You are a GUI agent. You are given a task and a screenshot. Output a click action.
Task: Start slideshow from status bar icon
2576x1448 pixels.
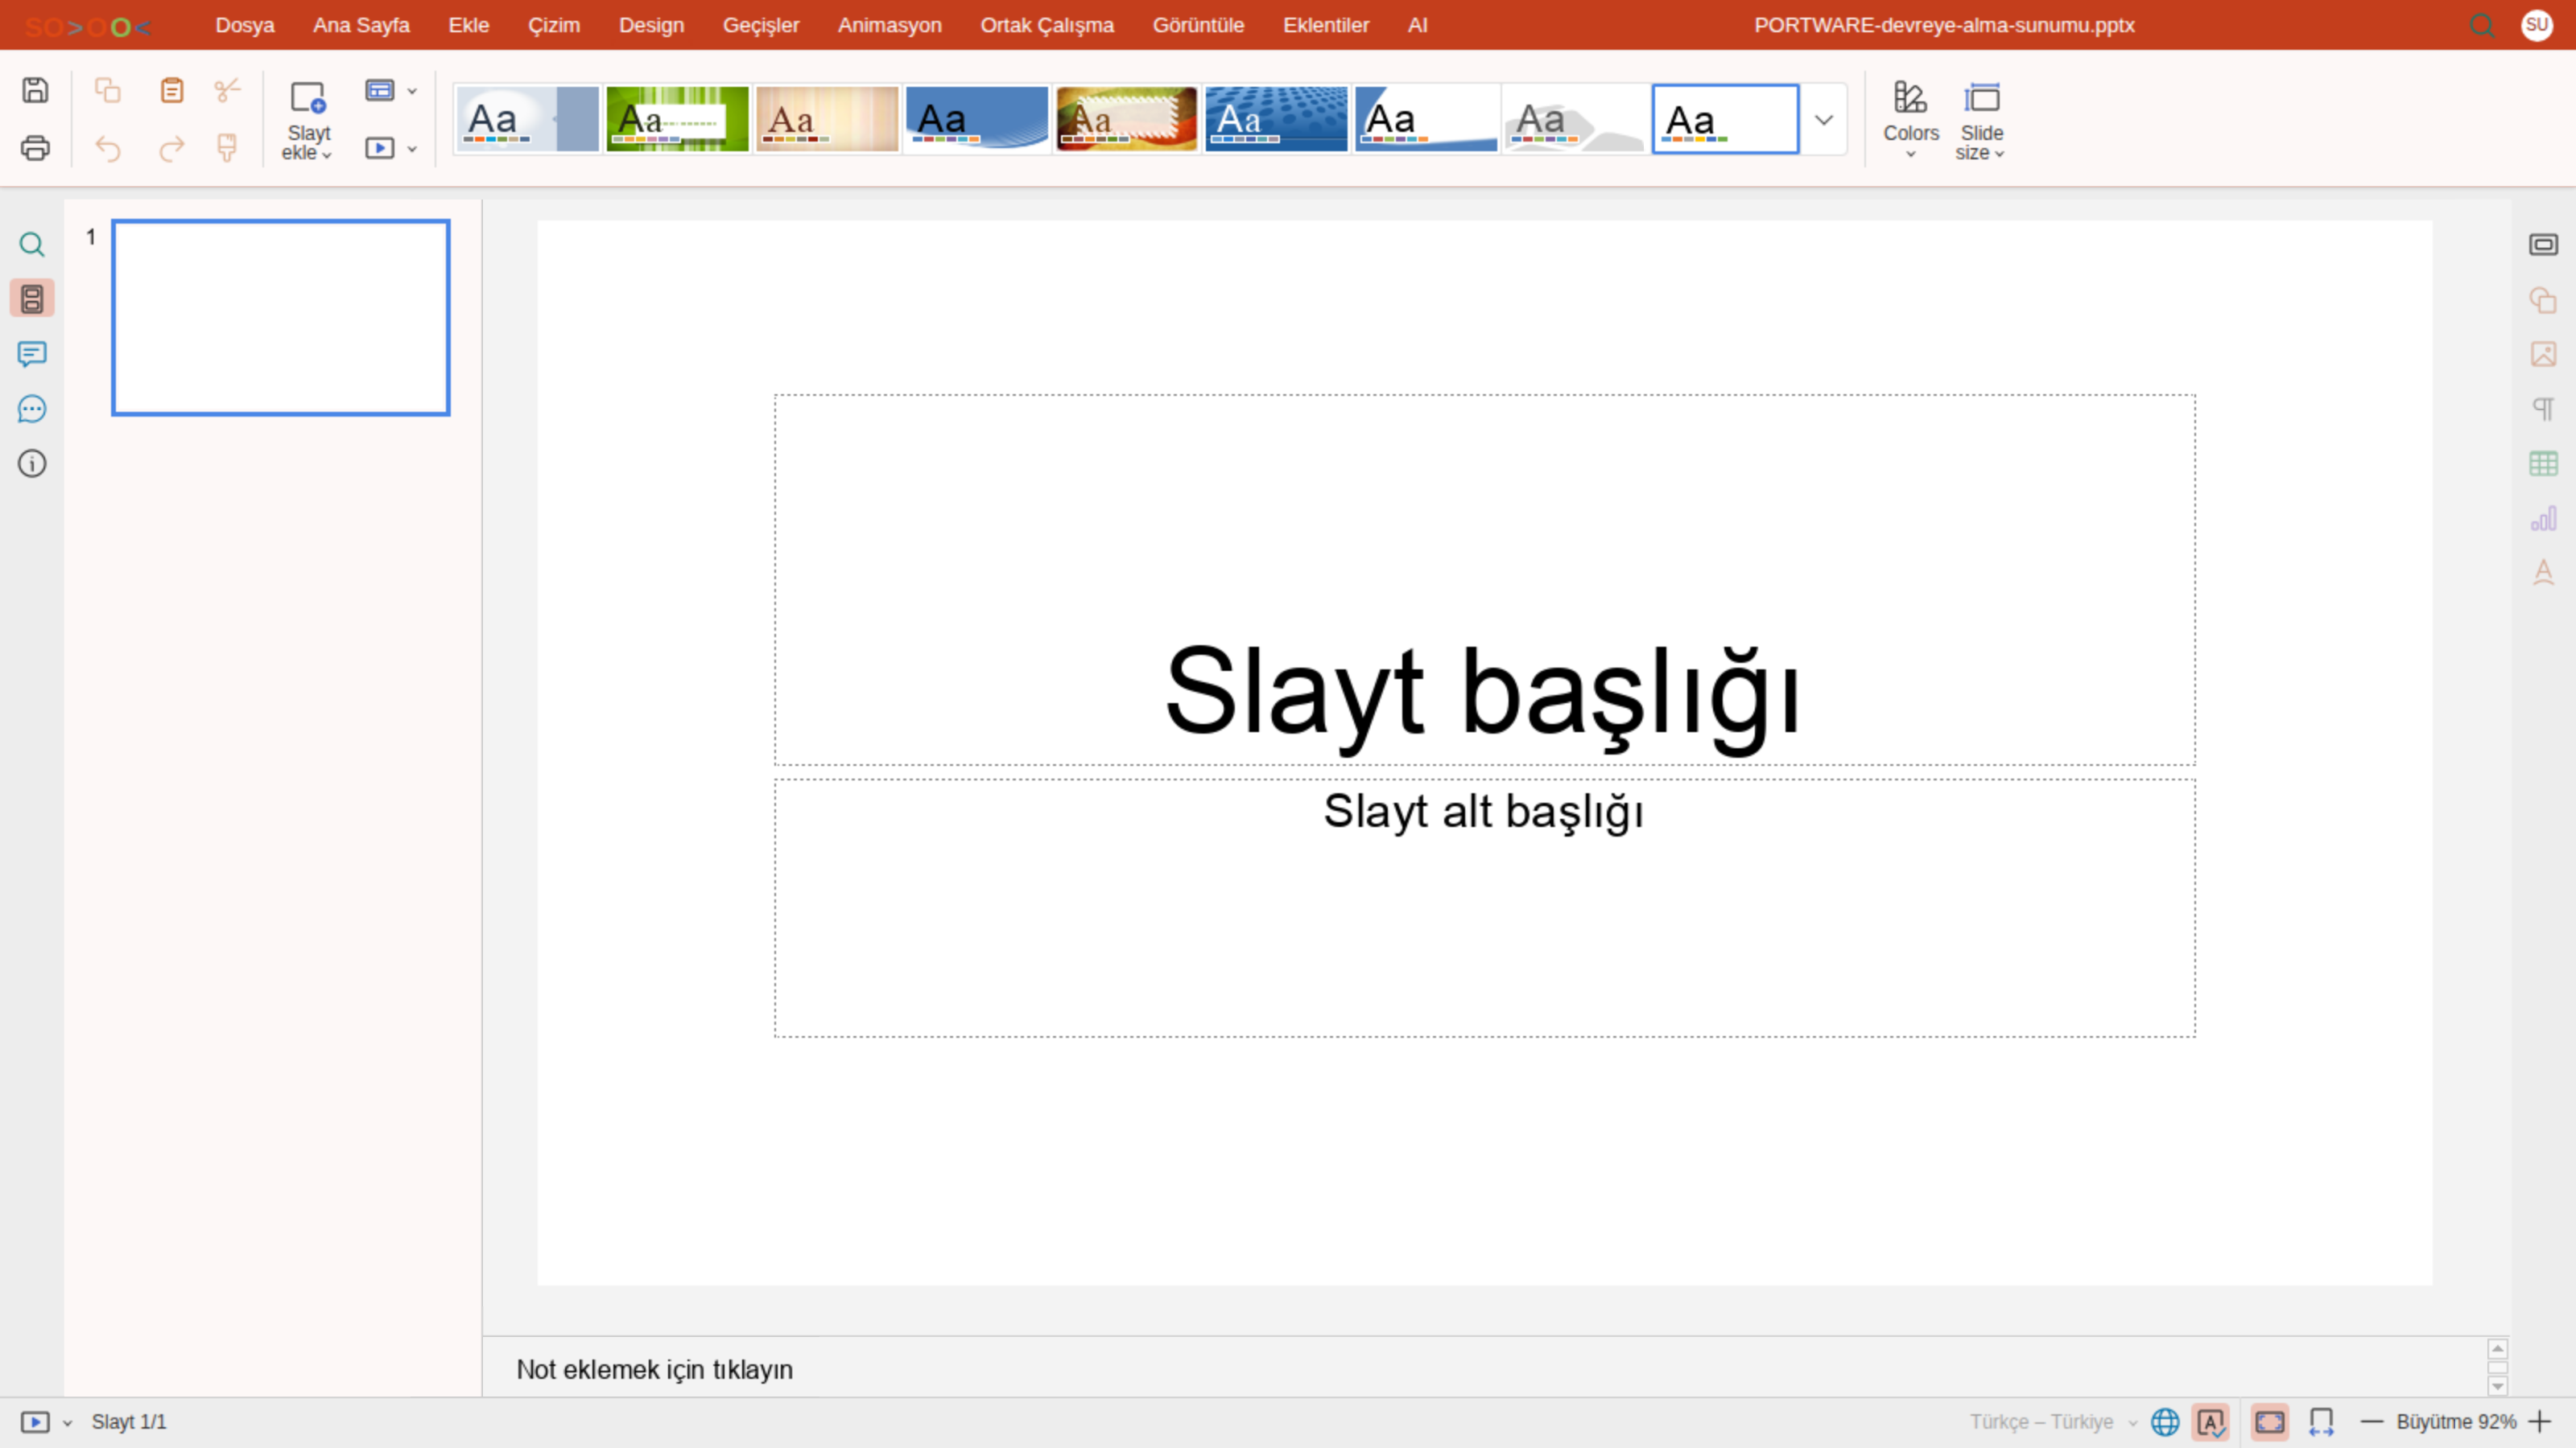(35, 1422)
